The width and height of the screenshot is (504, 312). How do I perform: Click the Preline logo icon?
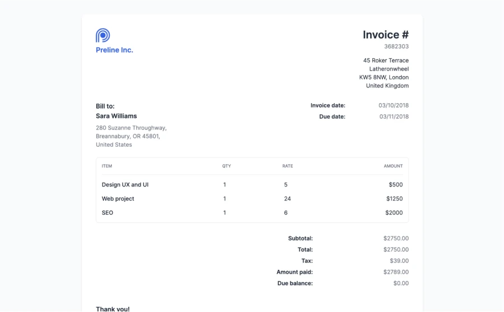coord(102,35)
